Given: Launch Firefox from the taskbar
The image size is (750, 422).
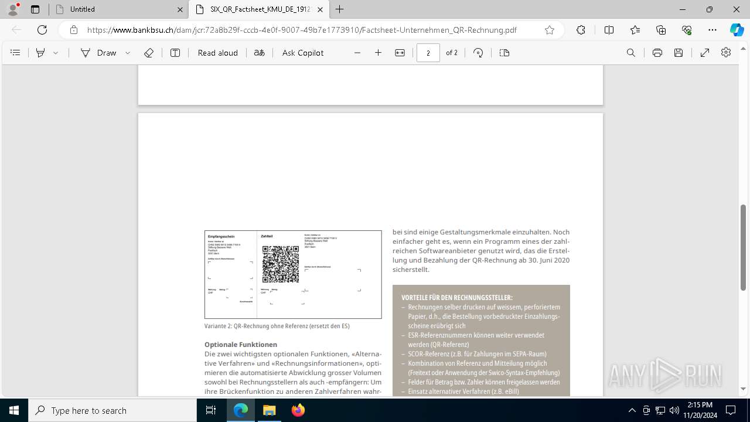Looking at the screenshot, I should click(298, 410).
